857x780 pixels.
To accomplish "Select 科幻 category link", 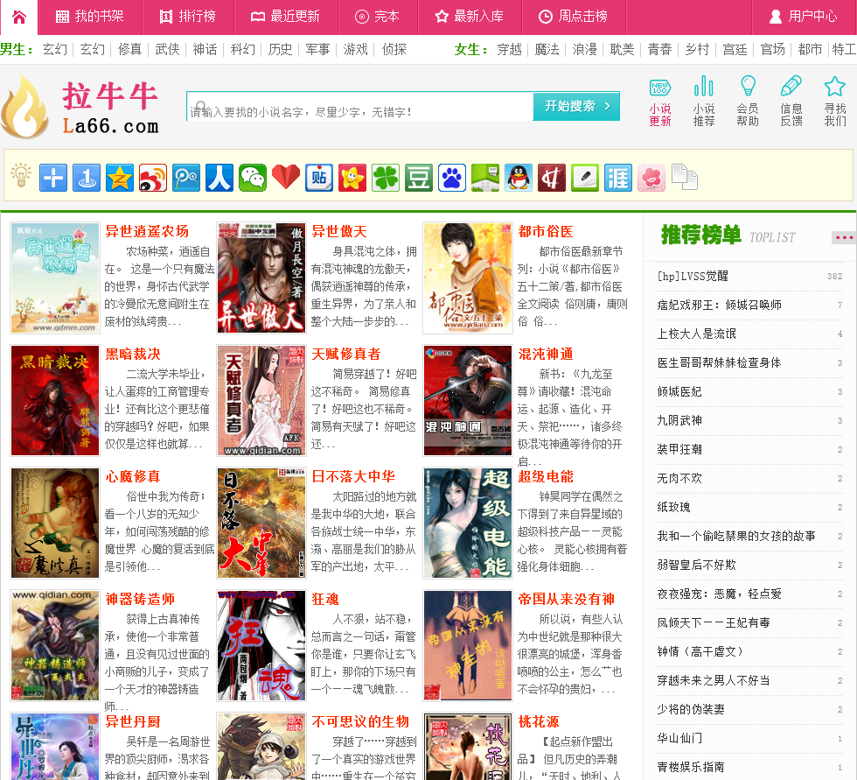I will [x=243, y=50].
